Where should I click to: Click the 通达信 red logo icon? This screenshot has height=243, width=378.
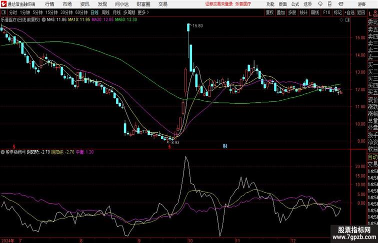(x=3, y=4)
